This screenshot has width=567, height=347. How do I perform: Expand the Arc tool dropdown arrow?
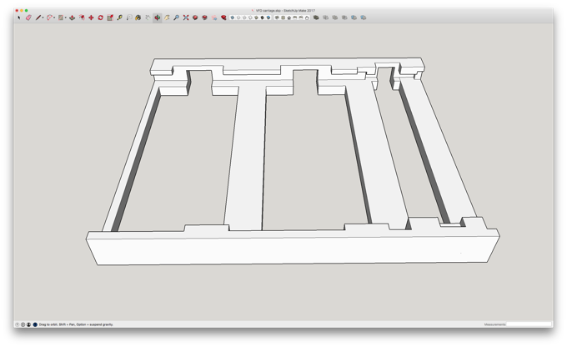pos(54,18)
